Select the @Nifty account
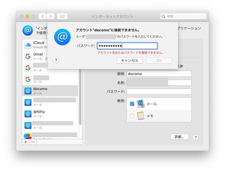225x172 pixels. pos(50,114)
